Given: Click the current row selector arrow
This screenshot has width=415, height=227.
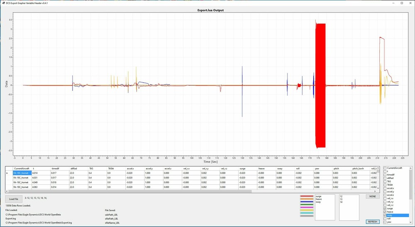Looking at the screenshot, I should pyautogui.click(x=7, y=173).
